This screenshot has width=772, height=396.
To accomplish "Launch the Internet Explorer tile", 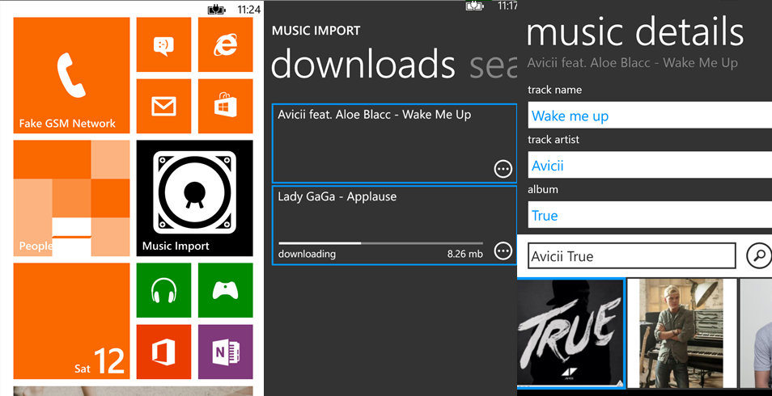I will click(x=226, y=44).
